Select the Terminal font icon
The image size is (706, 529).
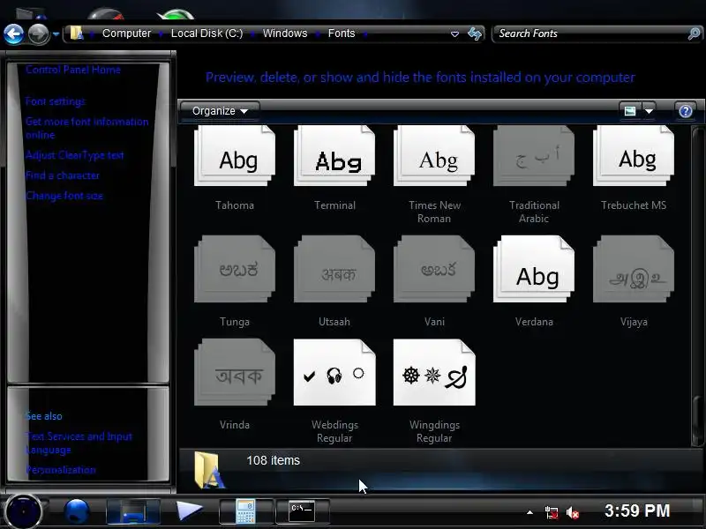tap(334, 156)
